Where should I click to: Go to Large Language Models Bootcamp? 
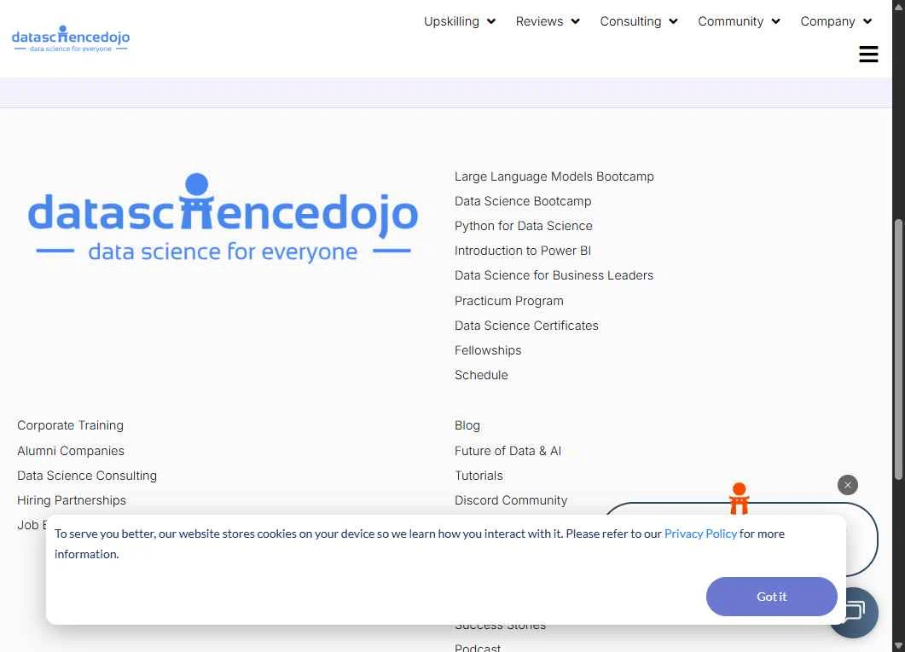(x=554, y=176)
